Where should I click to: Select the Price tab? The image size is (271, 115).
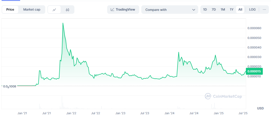click(10, 10)
